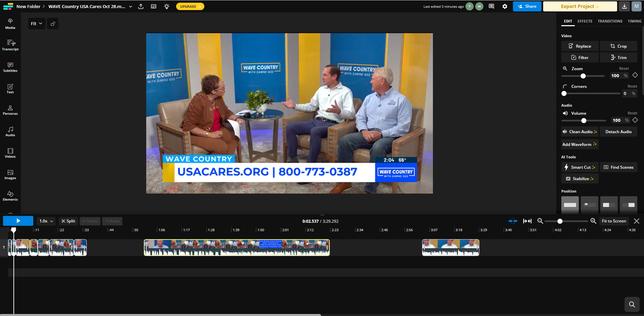Add a Volume keyframe diamond

click(635, 120)
